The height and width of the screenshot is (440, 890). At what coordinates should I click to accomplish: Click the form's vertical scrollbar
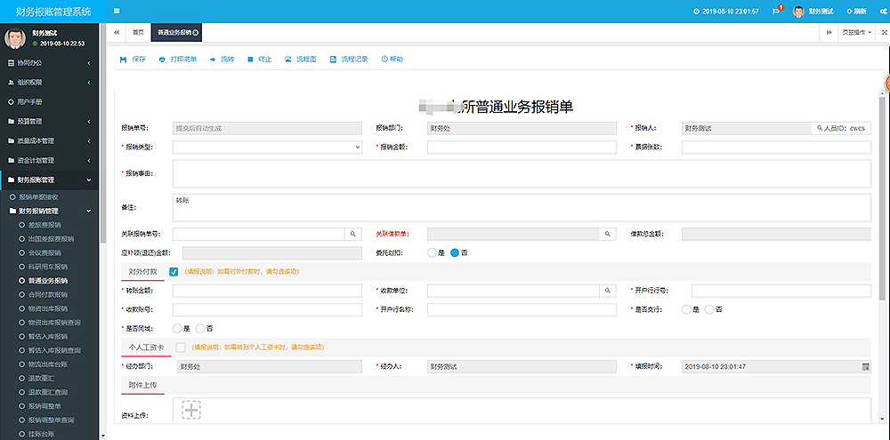click(x=881, y=198)
